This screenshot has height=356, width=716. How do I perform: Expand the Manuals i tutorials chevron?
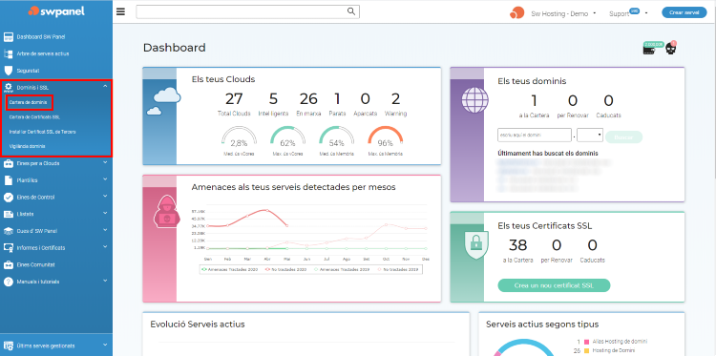[105, 281]
